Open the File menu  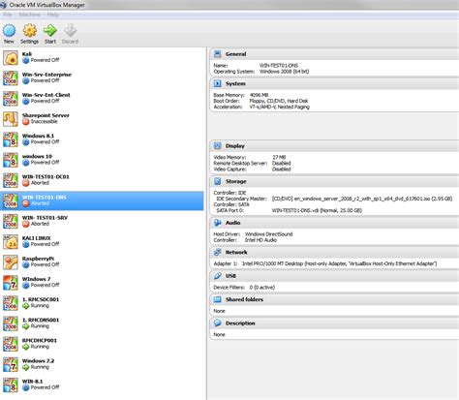pos(8,15)
